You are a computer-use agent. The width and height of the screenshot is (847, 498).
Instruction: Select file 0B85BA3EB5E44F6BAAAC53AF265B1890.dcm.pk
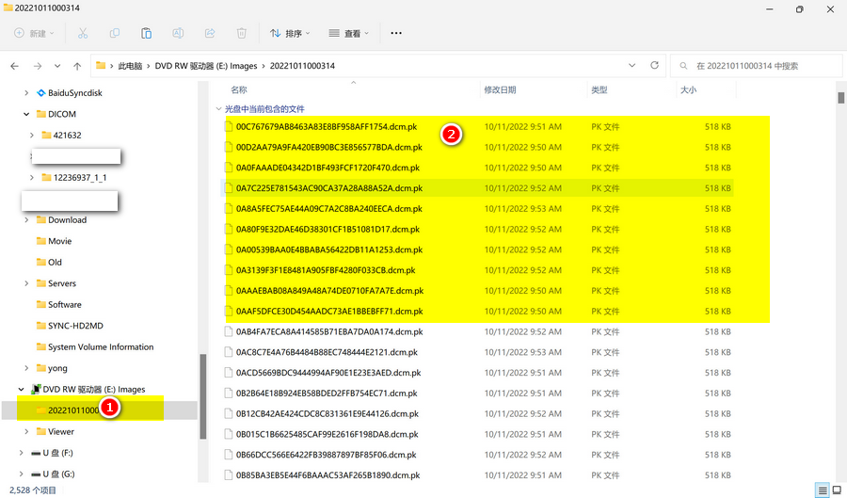pos(328,475)
